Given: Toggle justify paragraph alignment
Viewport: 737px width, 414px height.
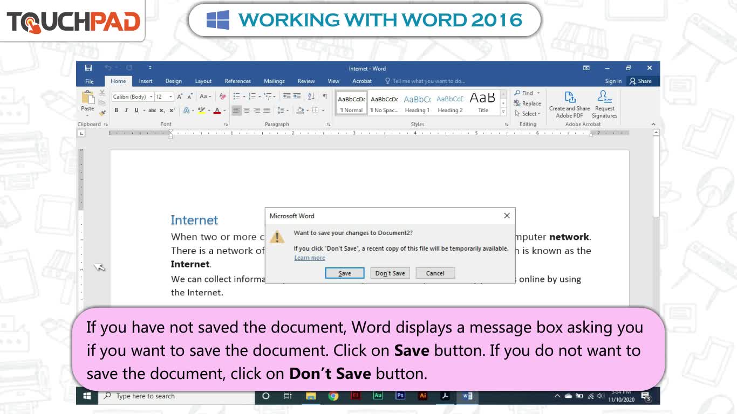Looking at the screenshot, I should 267,111.
